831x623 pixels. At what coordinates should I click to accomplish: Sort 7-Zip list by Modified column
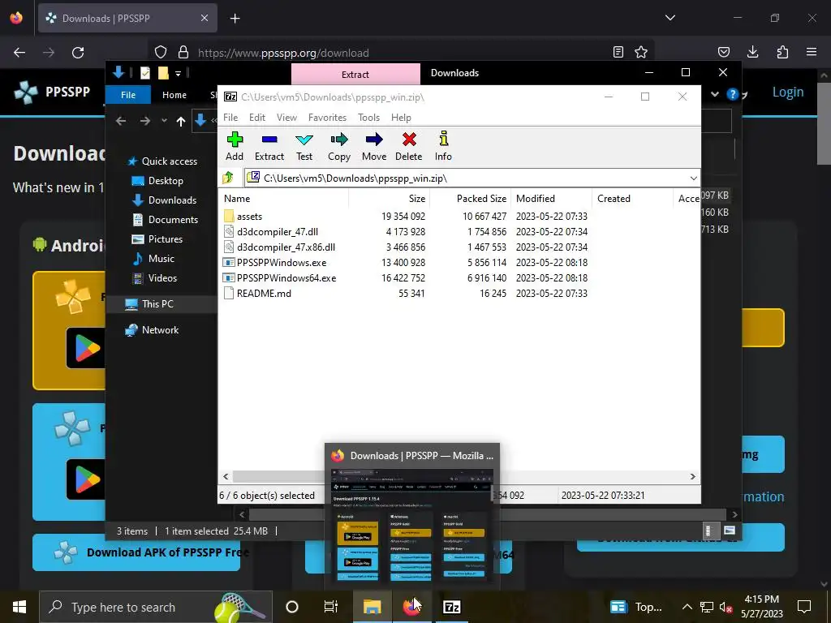(x=551, y=199)
